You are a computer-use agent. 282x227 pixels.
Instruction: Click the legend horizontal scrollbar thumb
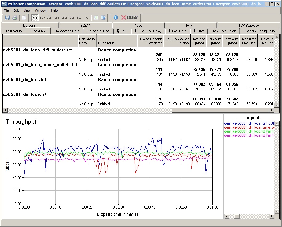click(x=237, y=217)
